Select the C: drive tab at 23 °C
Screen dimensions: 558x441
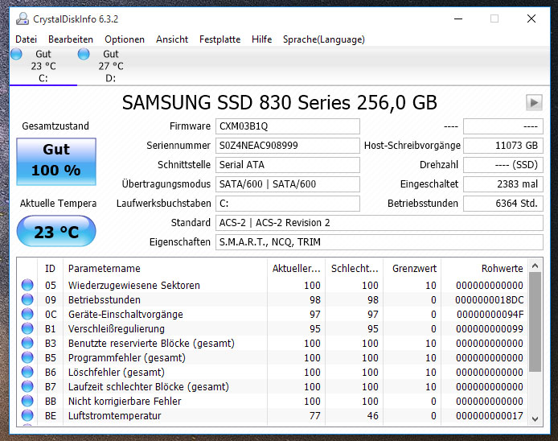43,66
